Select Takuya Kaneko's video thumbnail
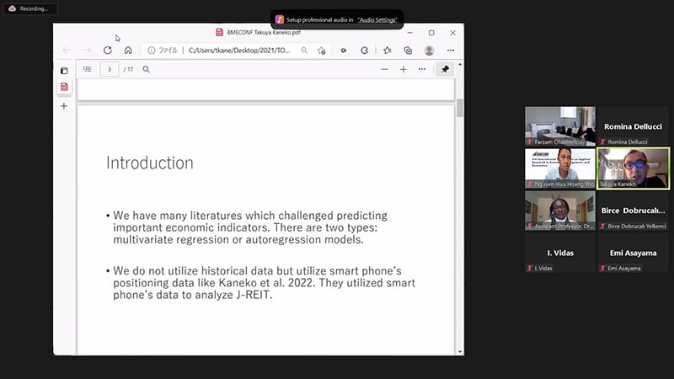Viewport: 674px width, 379px height. click(x=633, y=168)
